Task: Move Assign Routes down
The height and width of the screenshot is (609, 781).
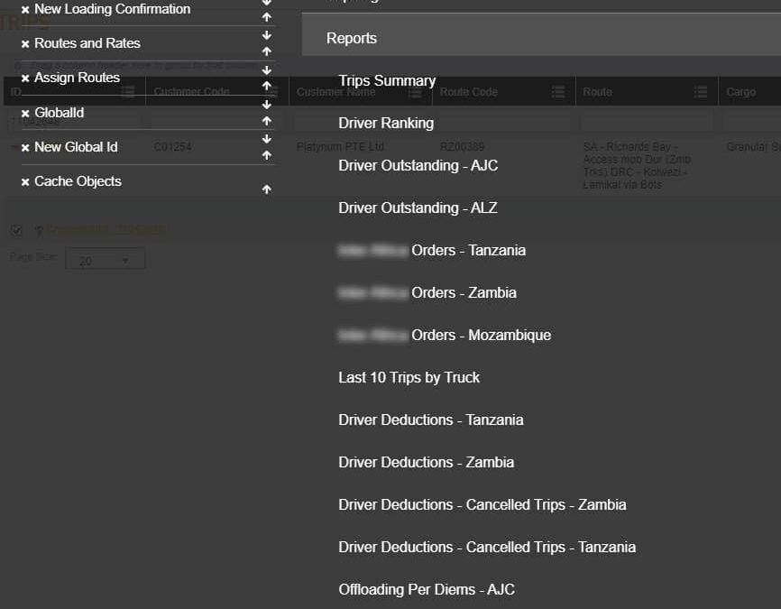Action: (267, 69)
